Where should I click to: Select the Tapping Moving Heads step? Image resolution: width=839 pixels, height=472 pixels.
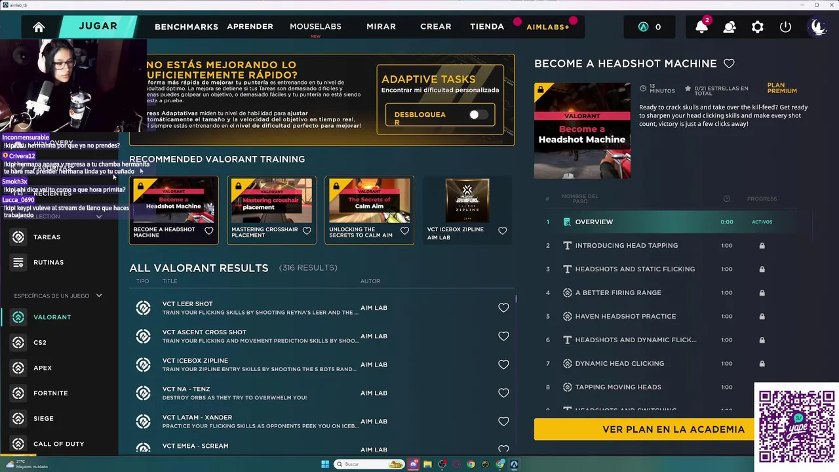coord(669,387)
